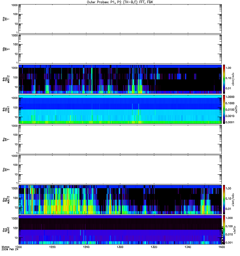The image size is (240, 256).
Task: Click inside the thc fbk scm1 spectrogram panel
Action: 120,230
